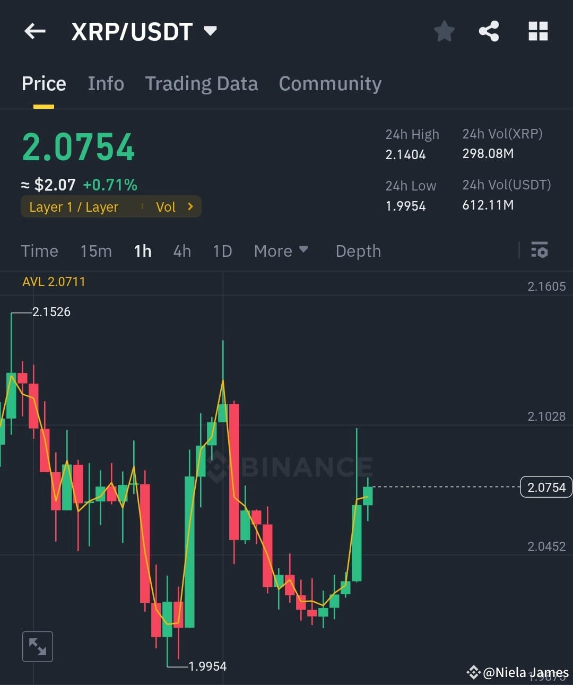Expand chart to fullscreen view
This screenshot has height=685, width=573.
37,646
